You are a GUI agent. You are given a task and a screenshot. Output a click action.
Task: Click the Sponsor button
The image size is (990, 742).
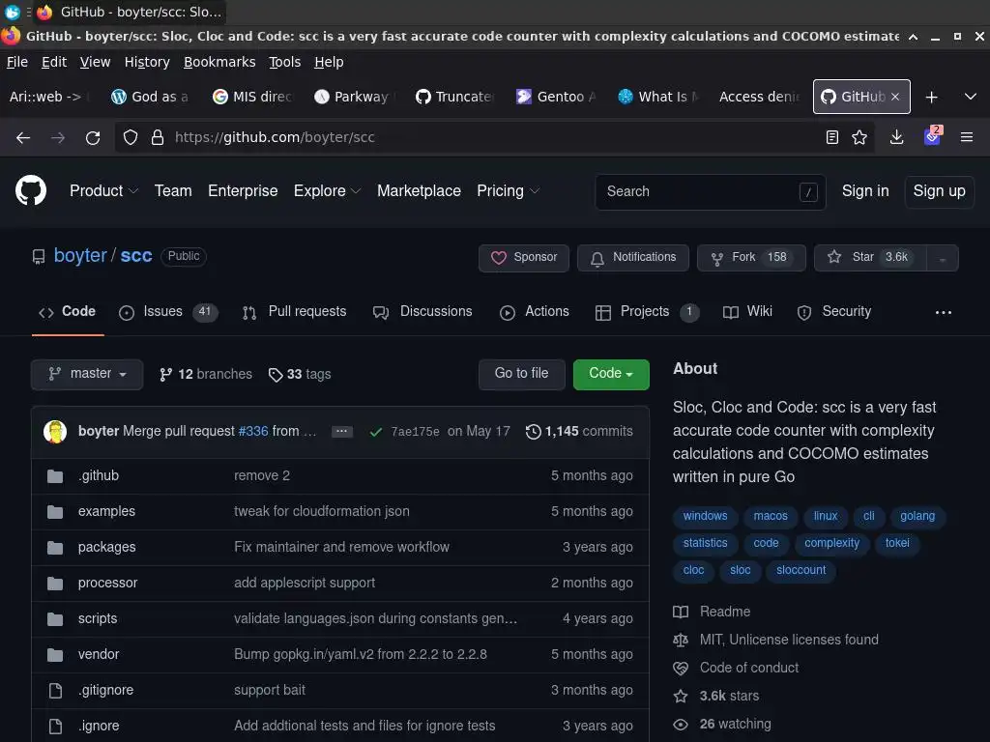pos(524,258)
